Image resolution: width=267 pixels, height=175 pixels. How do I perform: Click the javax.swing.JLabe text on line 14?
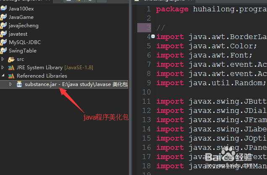[228, 129]
